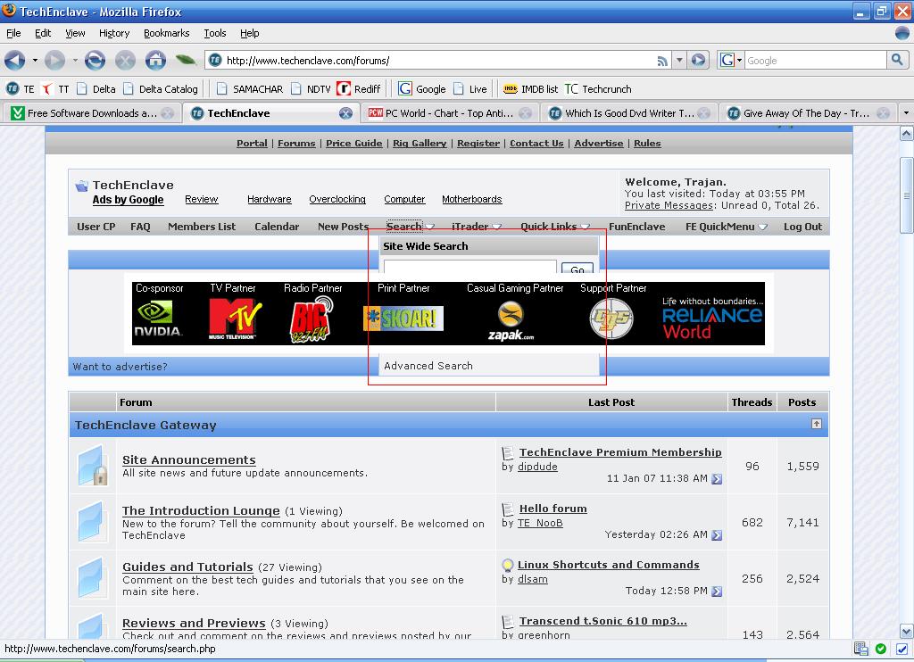Open the Rig Gallery link
Image resolution: width=914 pixels, height=662 pixels.
tap(420, 144)
